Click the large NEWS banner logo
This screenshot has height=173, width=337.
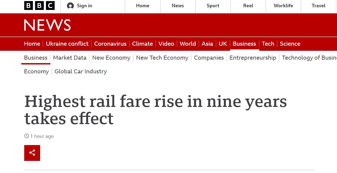(x=47, y=25)
